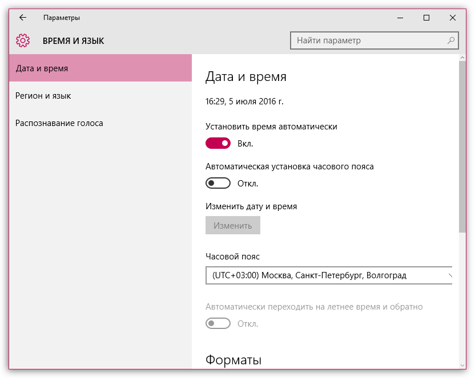Minimize the Параметры window
The width and height of the screenshot is (475, 378).
(x=400, y=18)
